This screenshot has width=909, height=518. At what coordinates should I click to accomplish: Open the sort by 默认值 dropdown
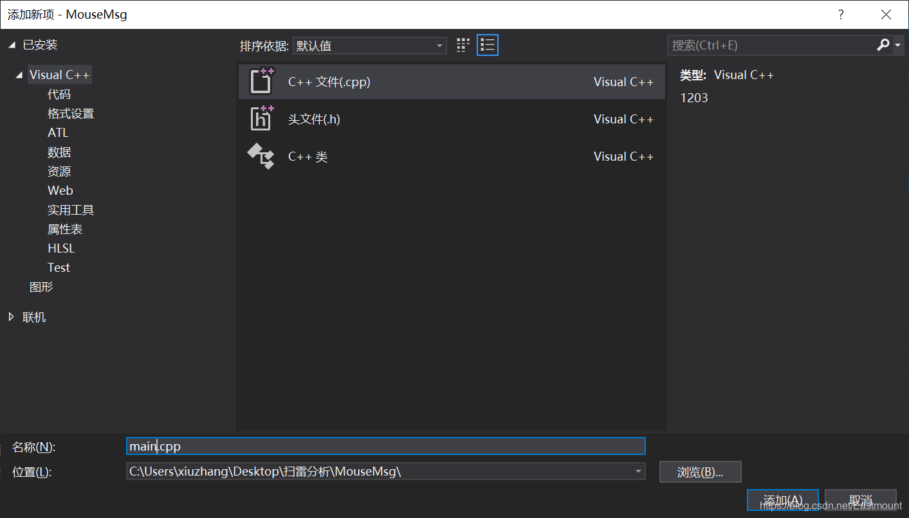370,46
